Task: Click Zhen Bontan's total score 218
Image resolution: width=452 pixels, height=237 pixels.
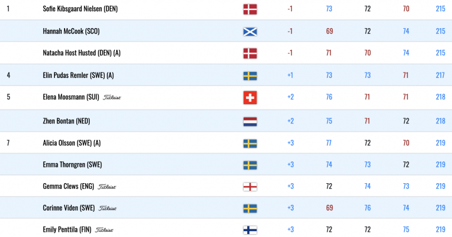Action: pyautogui.click(x=440, y=121)
